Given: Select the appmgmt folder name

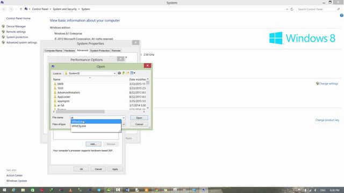Looking at the screenshot, I should coord(63,101).
